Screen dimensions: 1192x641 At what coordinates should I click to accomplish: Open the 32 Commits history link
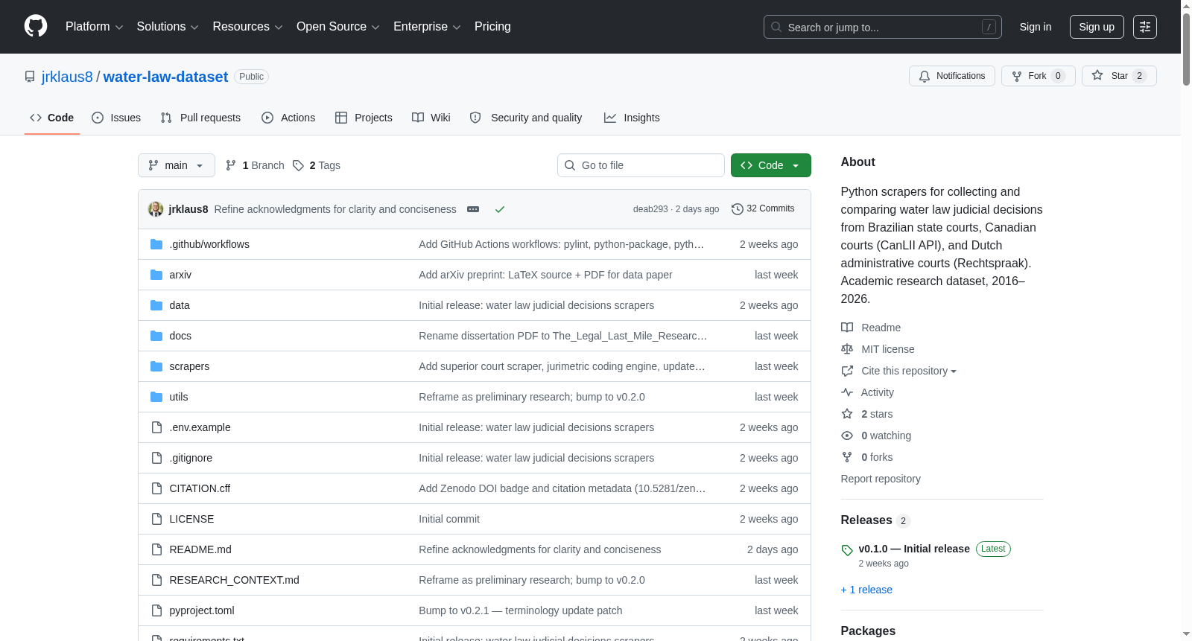[763, 209]
